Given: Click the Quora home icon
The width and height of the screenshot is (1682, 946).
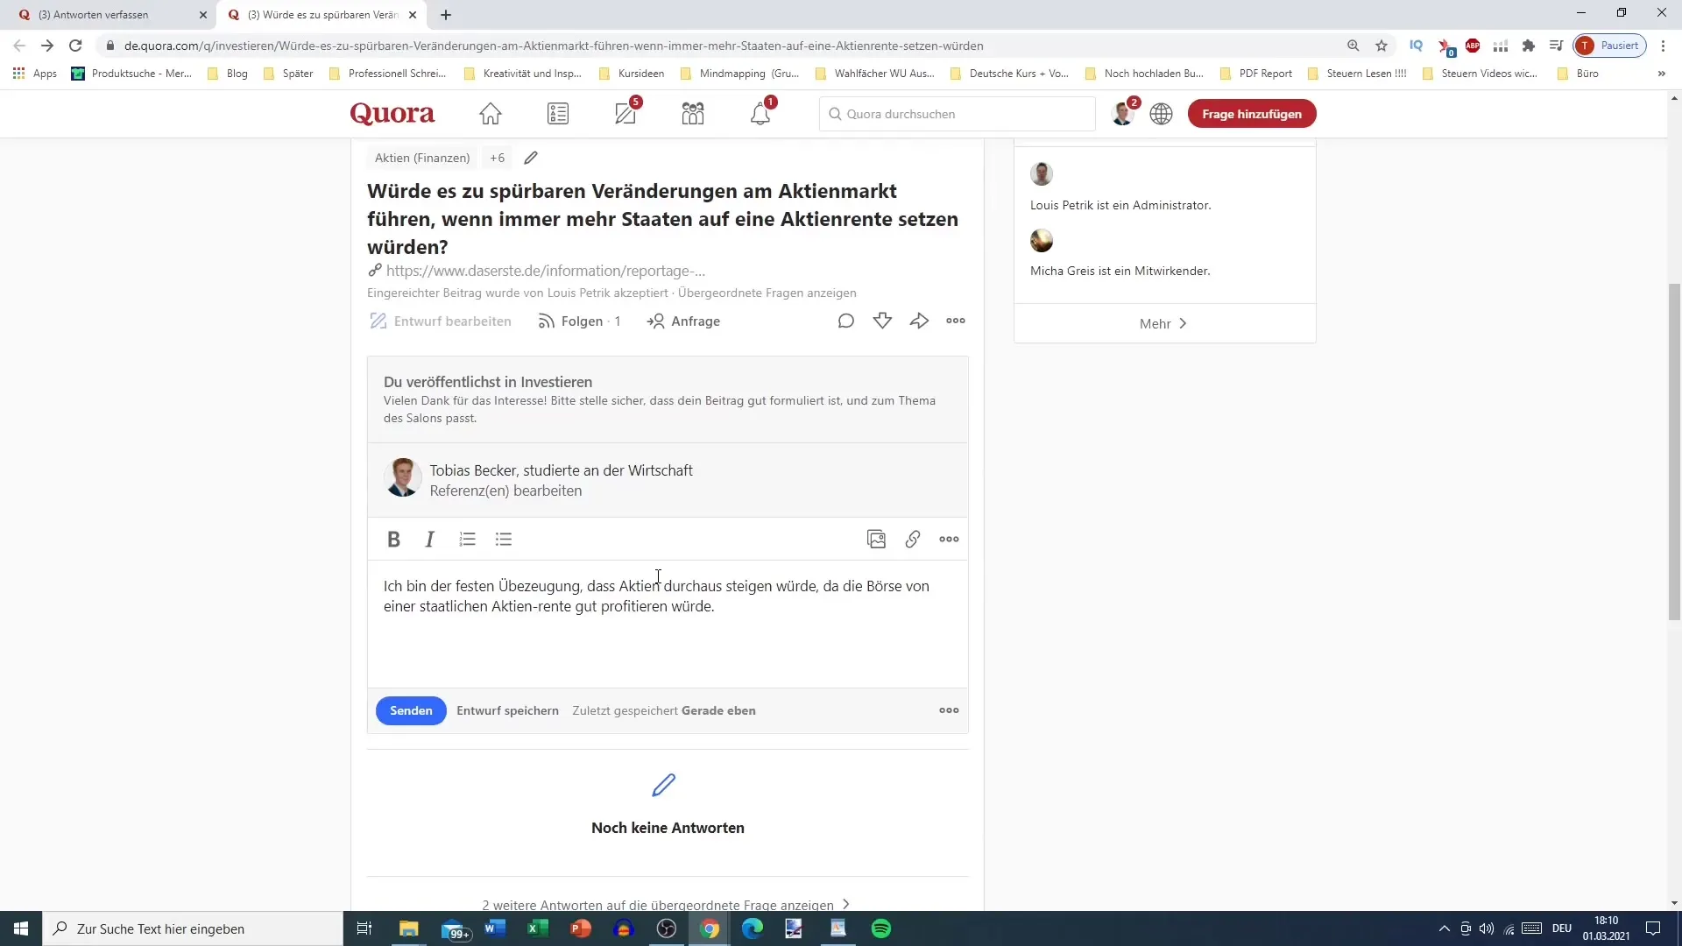Looking at the screenshot, I should (x=490, y=113).
